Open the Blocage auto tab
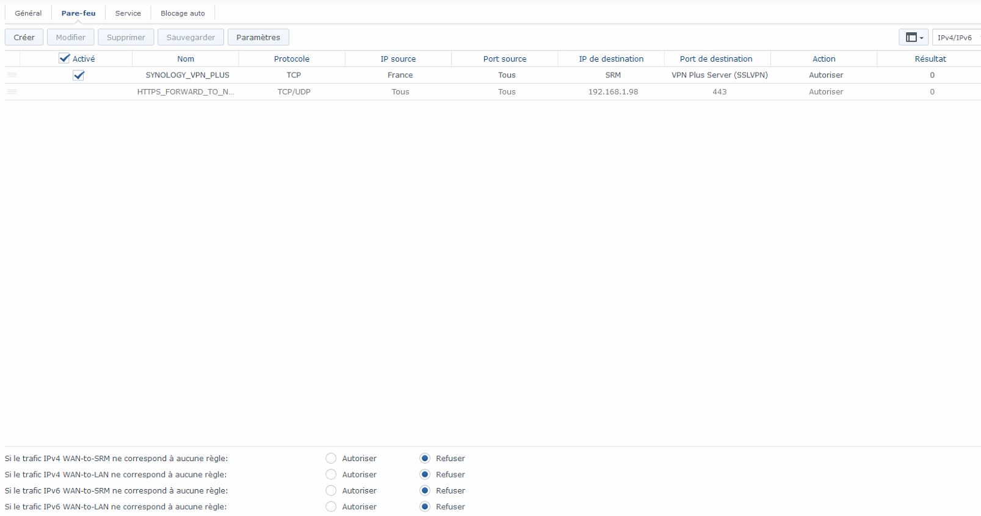 tap(183, 13)
